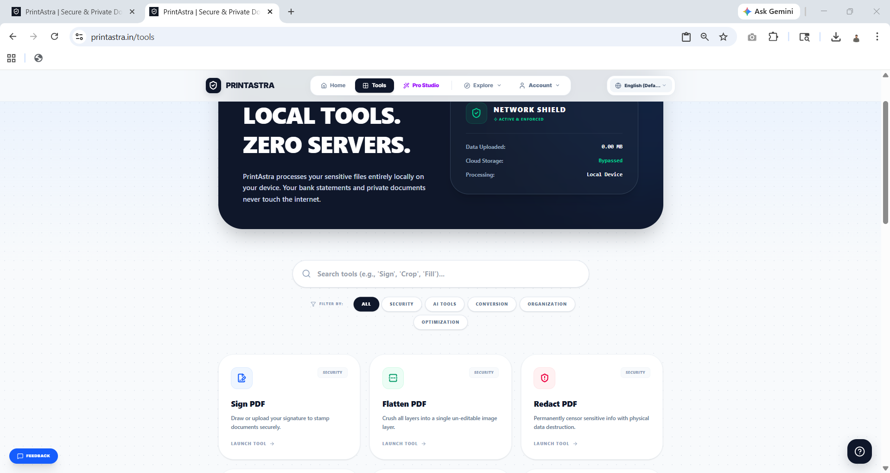Click the globe icon in bookmarks bar
The height and width of the screenshot is (473, 890).
pyautogui.click(x=38, y=58)
